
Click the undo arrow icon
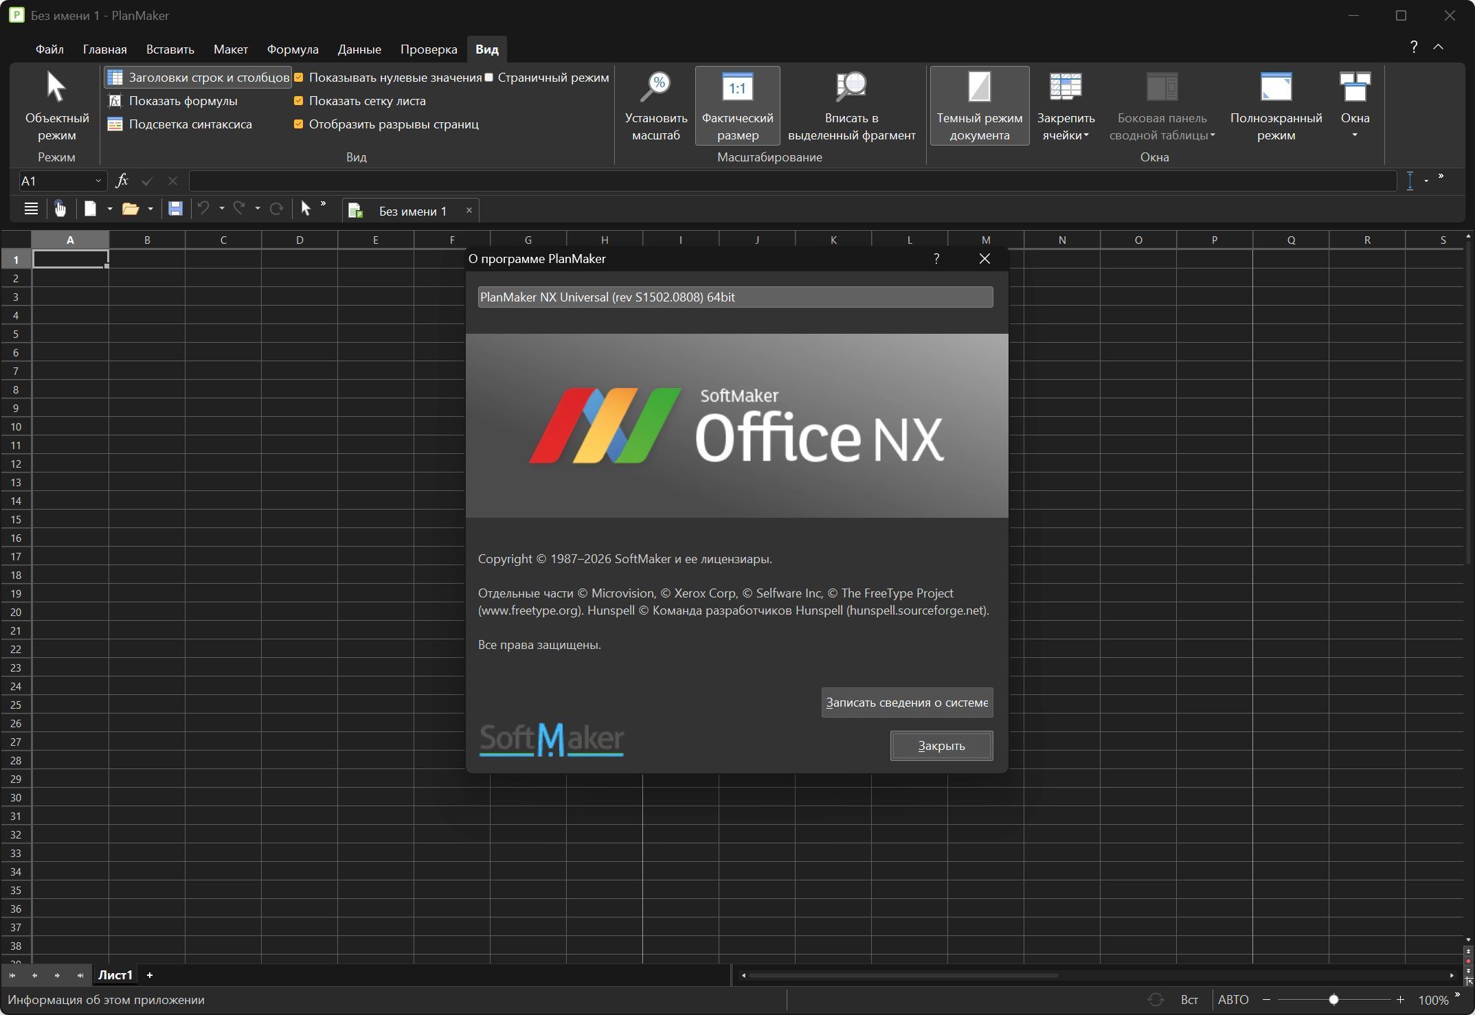coord(203,208)
